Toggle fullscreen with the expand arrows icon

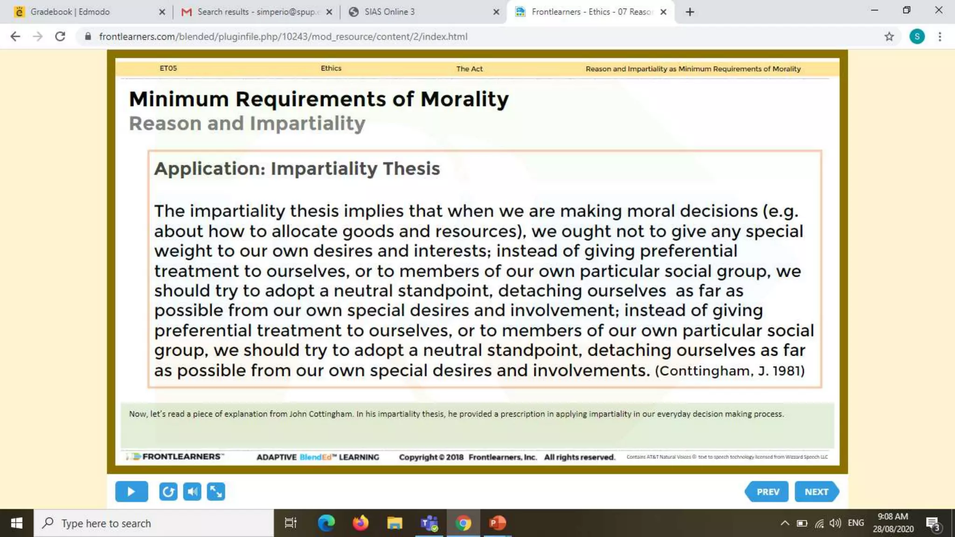(x=216, y=491)
